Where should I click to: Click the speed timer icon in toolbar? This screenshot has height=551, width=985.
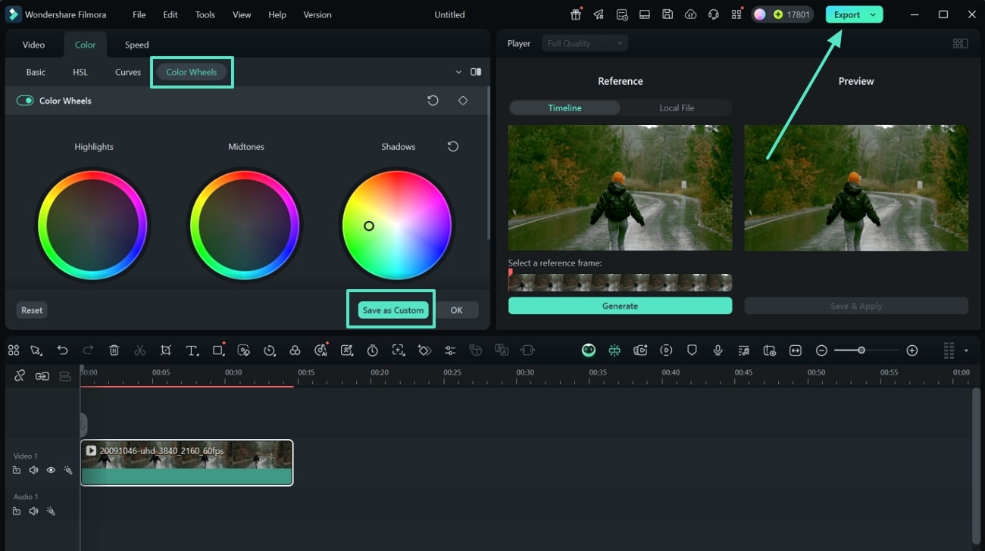(270, 350)
